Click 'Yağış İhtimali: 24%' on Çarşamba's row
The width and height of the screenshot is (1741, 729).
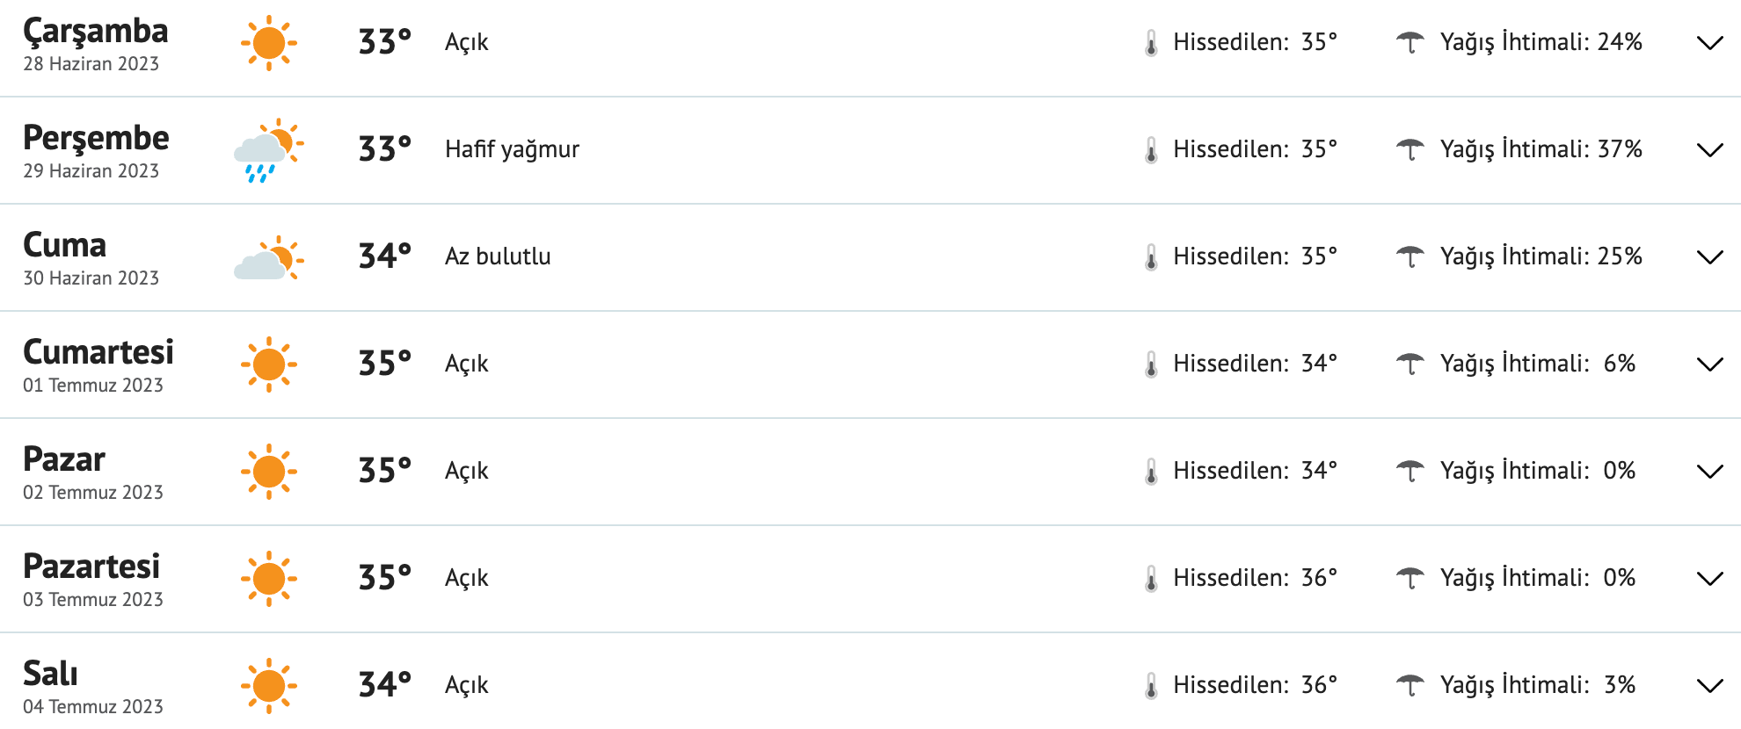pos(1541,41)
